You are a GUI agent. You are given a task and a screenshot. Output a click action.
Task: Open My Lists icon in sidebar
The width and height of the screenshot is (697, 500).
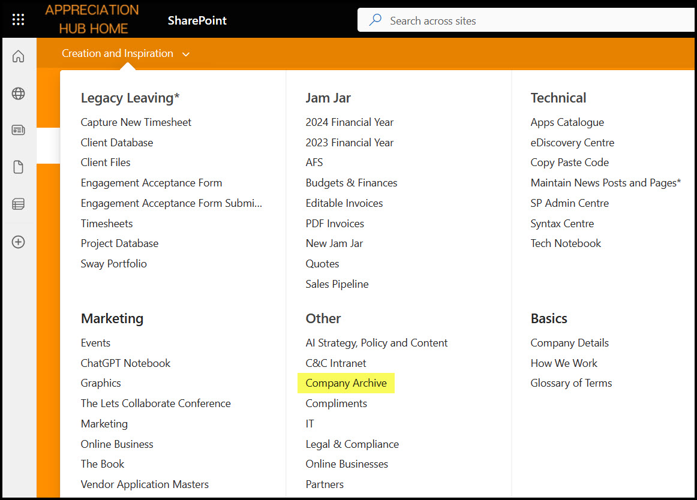point(19,204)
